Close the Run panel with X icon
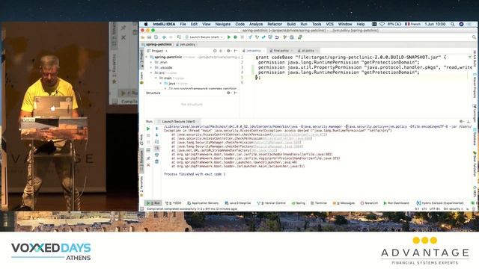The height and width of the screenshot is (269, 479). click(148, 165)
